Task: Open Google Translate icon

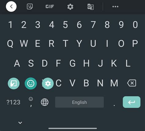Action: coord(91,7)
